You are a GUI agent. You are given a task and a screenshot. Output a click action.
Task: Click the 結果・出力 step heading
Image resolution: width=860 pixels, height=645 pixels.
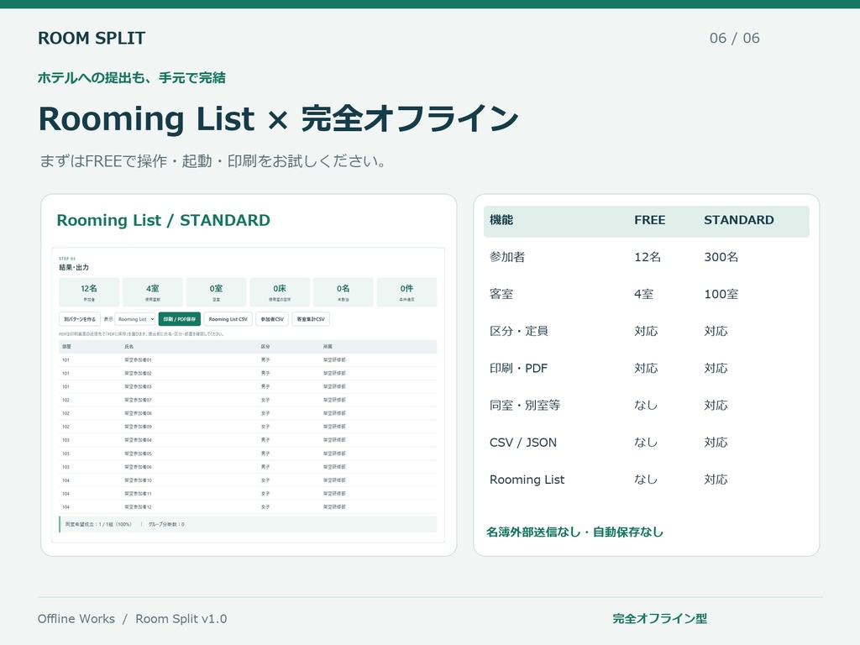tap(74, 268)
